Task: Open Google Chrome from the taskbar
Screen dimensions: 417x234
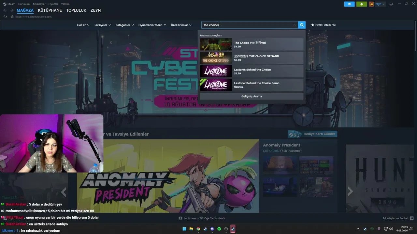Action: click(x=198, y=229)
